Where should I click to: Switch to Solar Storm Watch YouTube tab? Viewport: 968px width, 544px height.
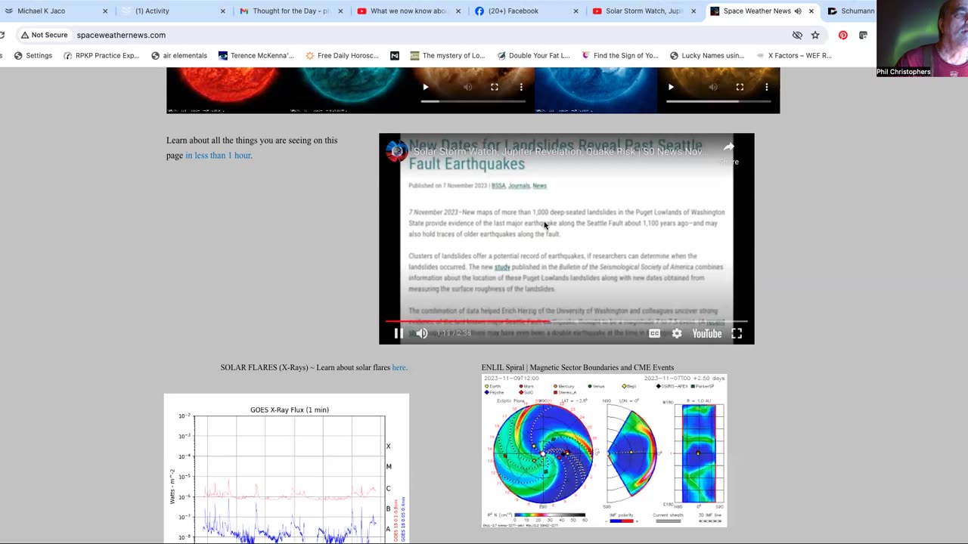[644, 11]
